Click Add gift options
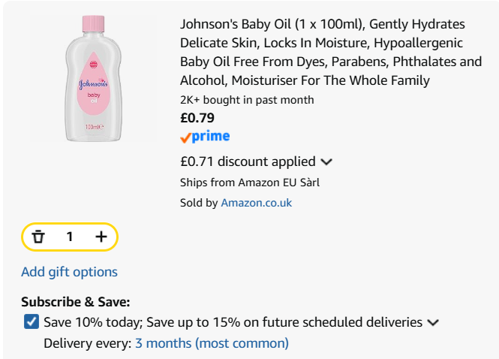Screen dimensions: 499x359 (x=69, y=272)
